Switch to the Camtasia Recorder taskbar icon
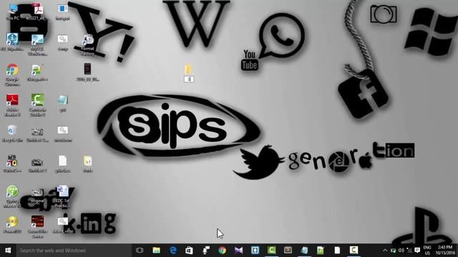 tap(354, 251)
